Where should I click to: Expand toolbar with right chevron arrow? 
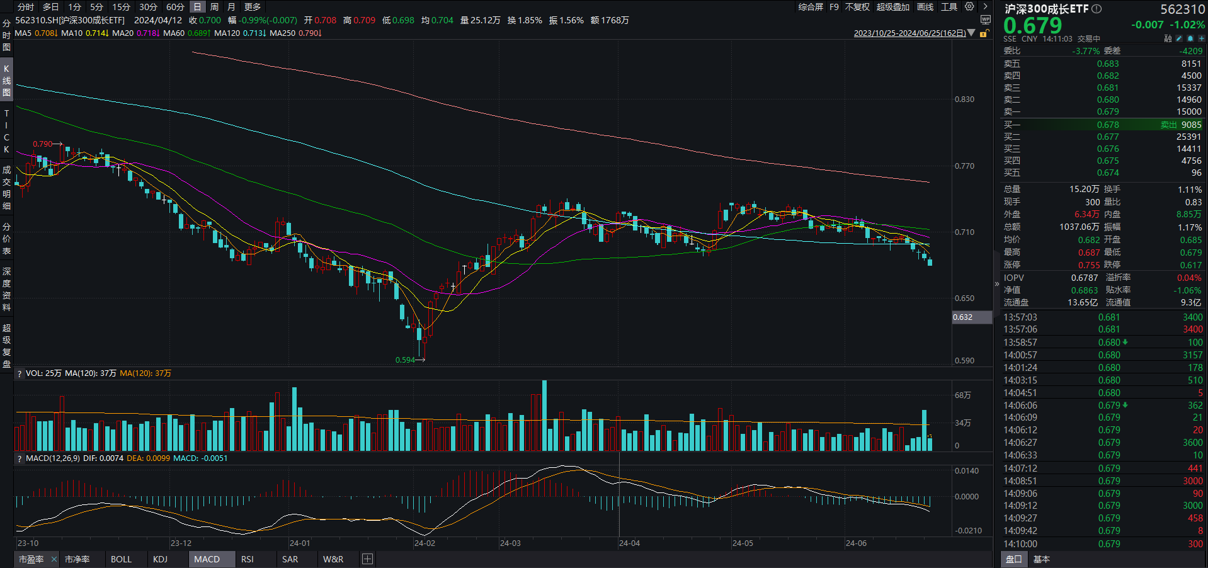pos(985,7)
